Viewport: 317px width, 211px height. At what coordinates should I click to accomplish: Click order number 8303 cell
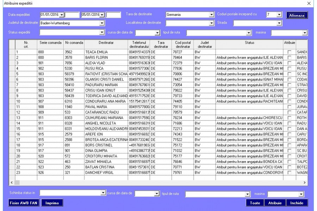[x=74, y=118]
